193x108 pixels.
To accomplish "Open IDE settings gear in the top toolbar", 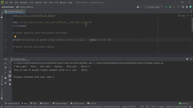I will (187, 7).
